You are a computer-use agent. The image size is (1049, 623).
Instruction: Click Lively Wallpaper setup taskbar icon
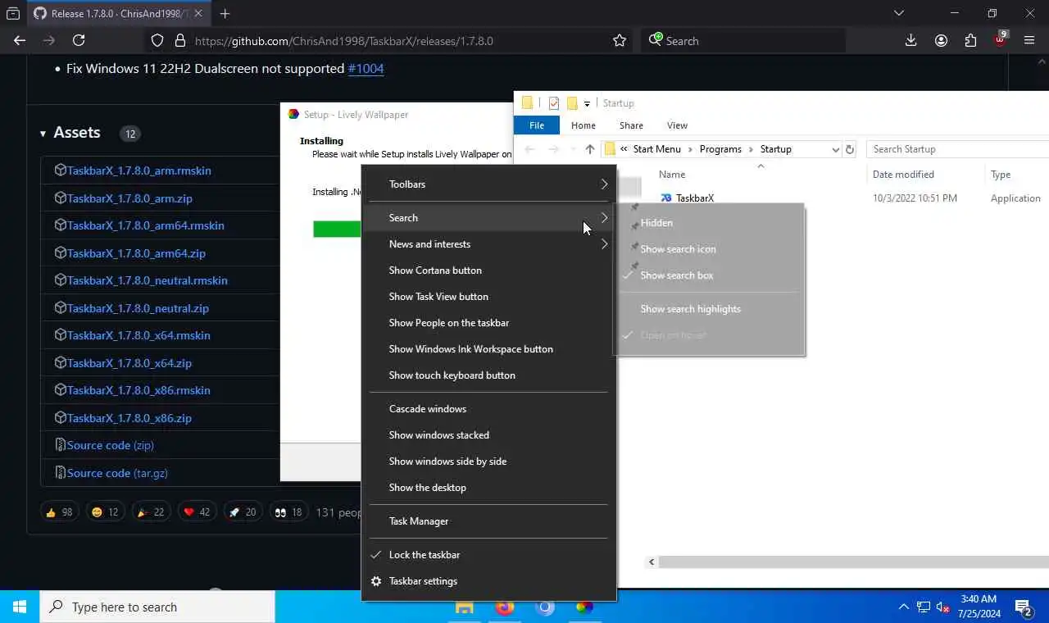pyautogui.click(x=584, y=607)
